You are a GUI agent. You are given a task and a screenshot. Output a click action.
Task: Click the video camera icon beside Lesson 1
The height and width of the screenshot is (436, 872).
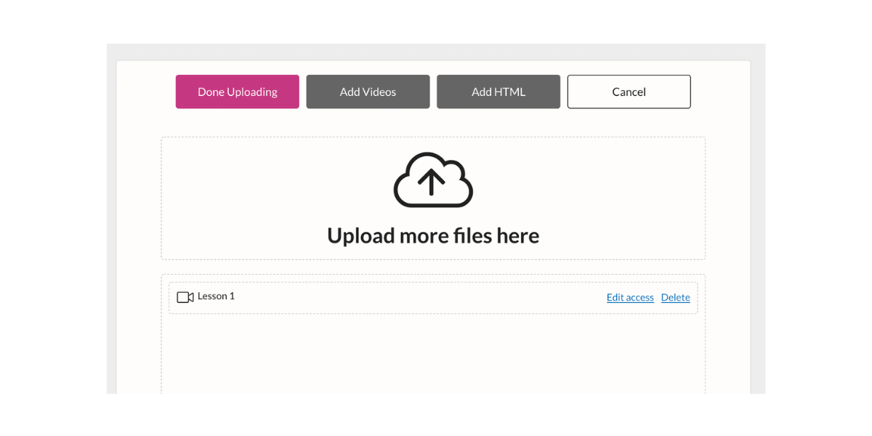(x=185, y=297)
